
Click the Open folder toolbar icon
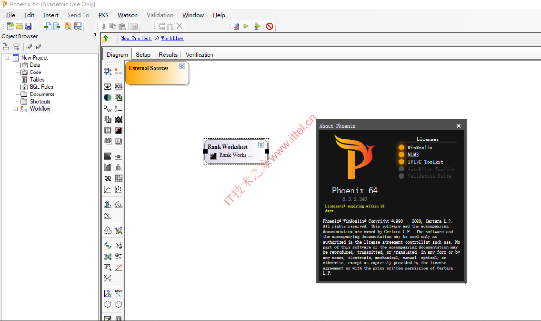20,26
